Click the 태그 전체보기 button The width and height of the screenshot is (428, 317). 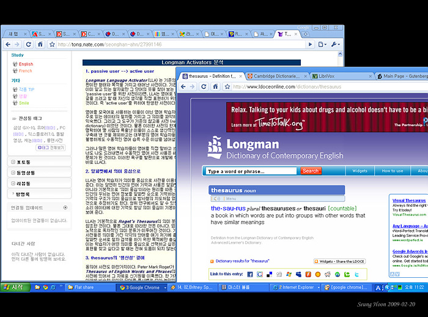click(51, 147)
